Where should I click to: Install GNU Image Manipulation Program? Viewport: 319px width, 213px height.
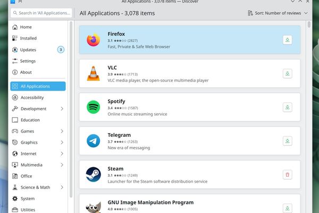coord(287,208)
